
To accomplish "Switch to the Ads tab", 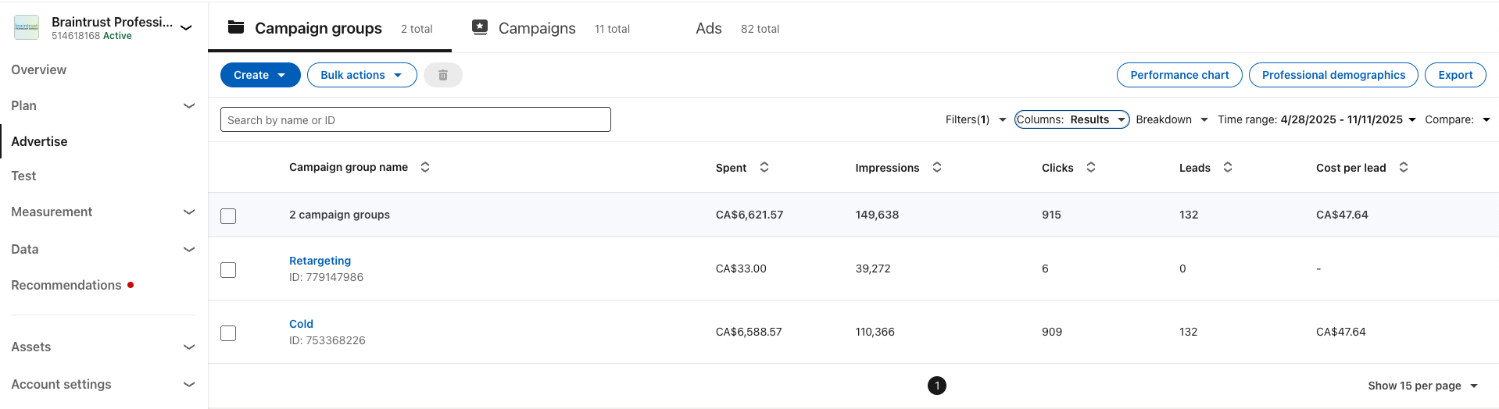I will pyautogui.click(x=709, y=28).
